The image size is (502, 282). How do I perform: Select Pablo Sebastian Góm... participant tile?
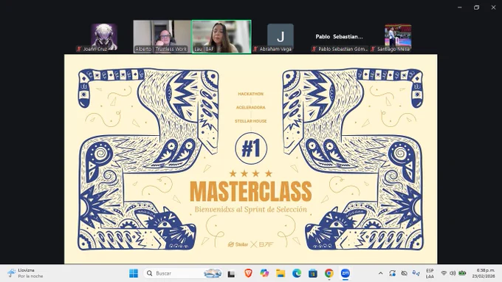tap(339, 36)
